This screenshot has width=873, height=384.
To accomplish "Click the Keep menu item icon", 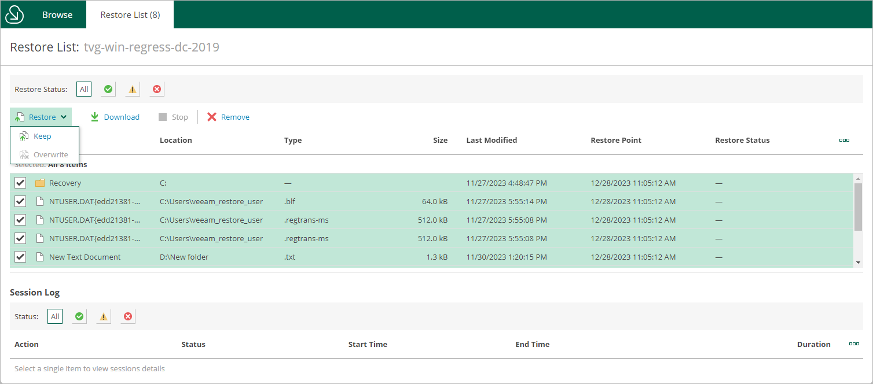I will pyautogui.click(x=24, y=136).
